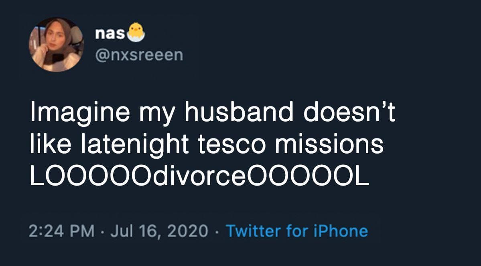
Task: Click the word doesn't in the tweet
Action: 349,113
